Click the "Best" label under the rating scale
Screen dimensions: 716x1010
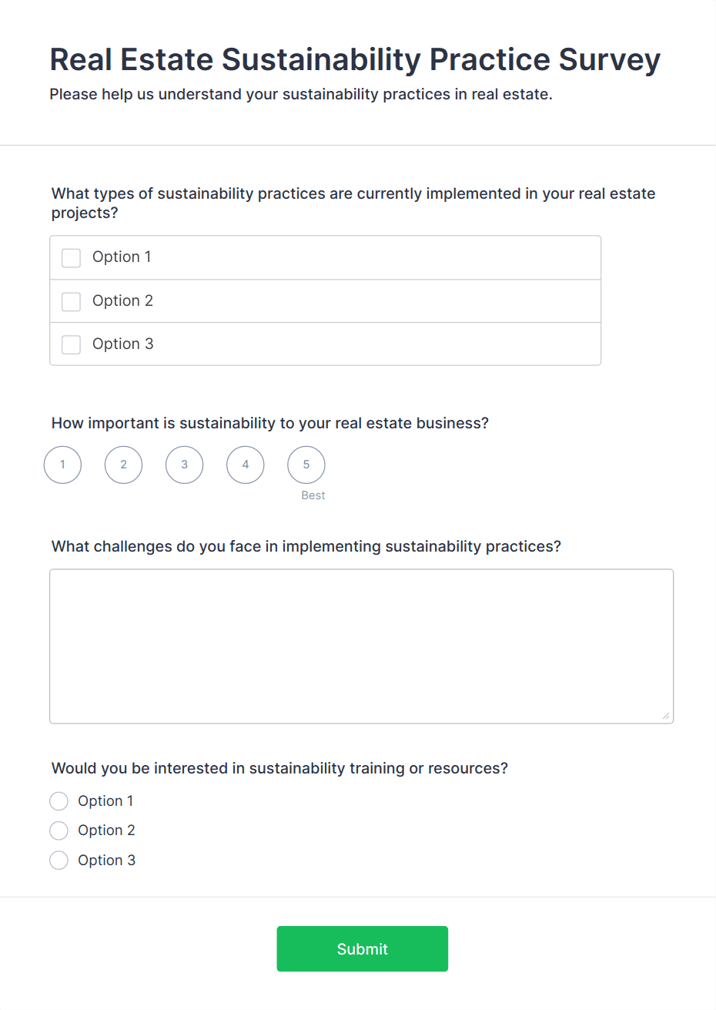tap(313, 495)
